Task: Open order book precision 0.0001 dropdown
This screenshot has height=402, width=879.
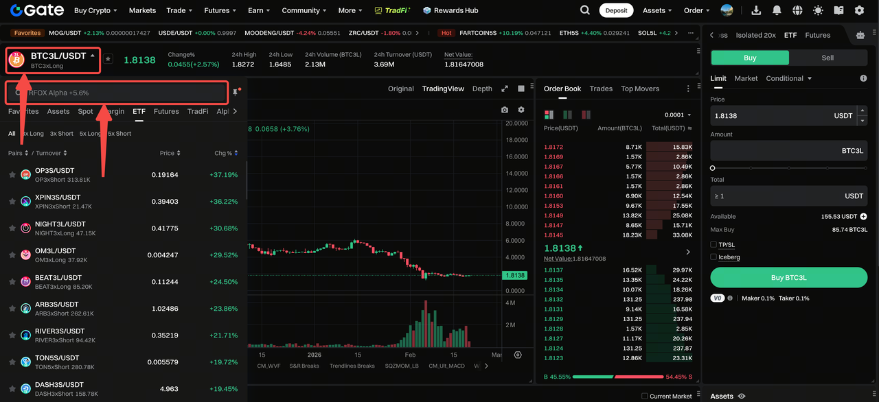Action: tap(678, 115)
